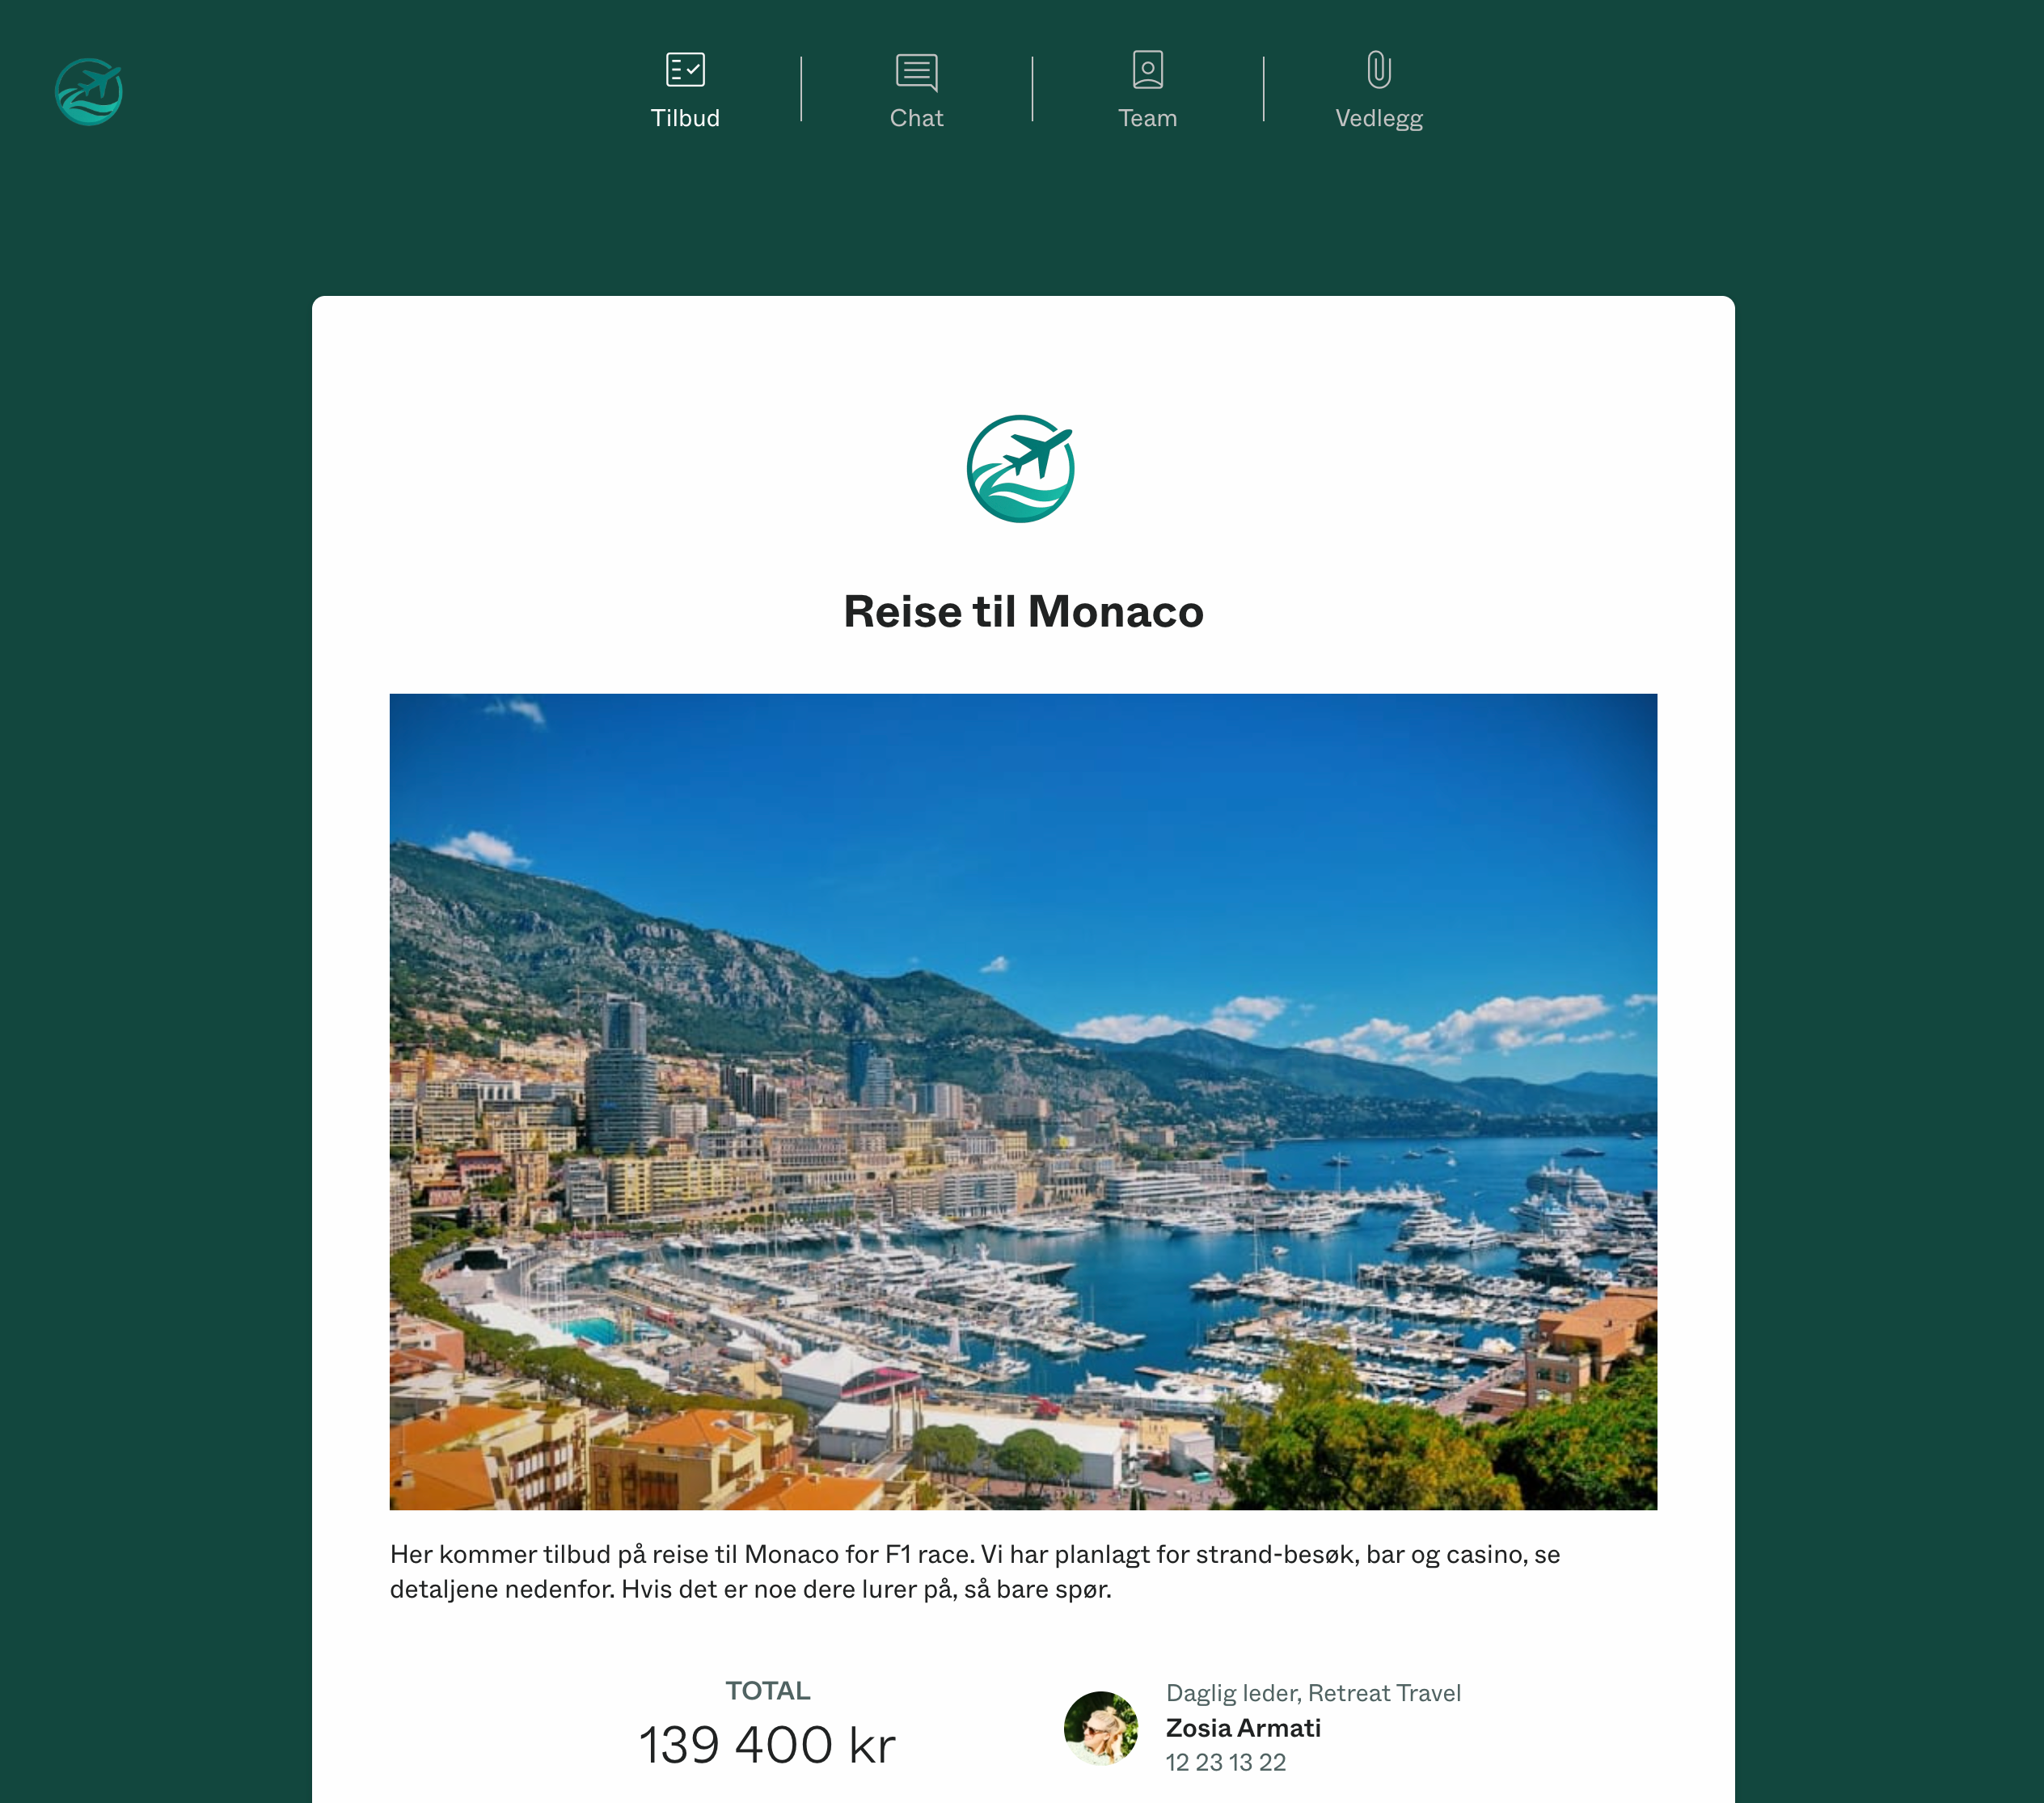Click the 139 400 kr total amount
2044x1803 pixels.
[x=767, y=1745]
